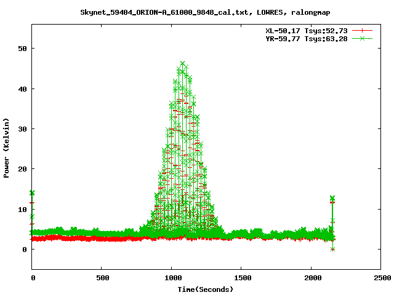Click the plot title Skynet_59404_ORION-A_61000_9848_cal.txt

click(x=164, y=12)
